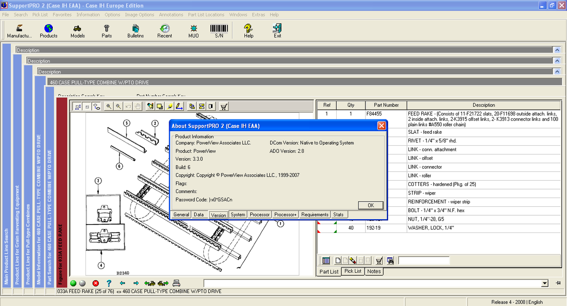The image size is (567, 306).
Task: Click the shopping cart icon above diagram
Action: pos(224,106)
